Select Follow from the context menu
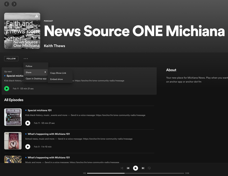Screen dimensions: 228x176 point(29,66)
